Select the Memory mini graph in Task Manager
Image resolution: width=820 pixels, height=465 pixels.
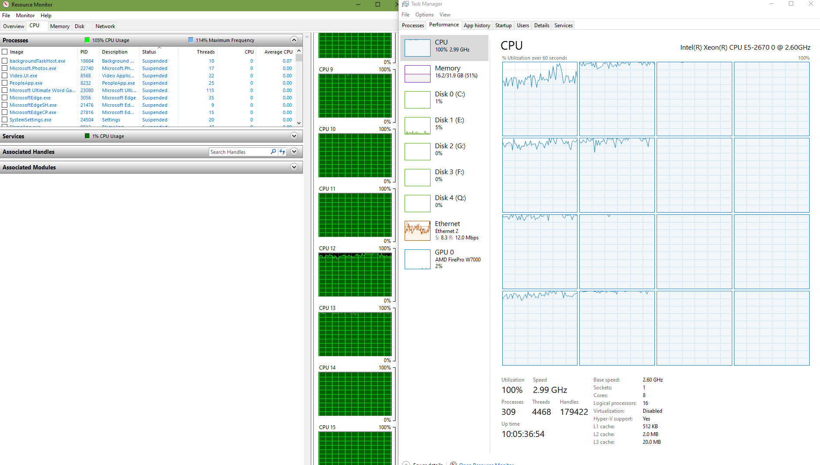[x=417, y=73]
